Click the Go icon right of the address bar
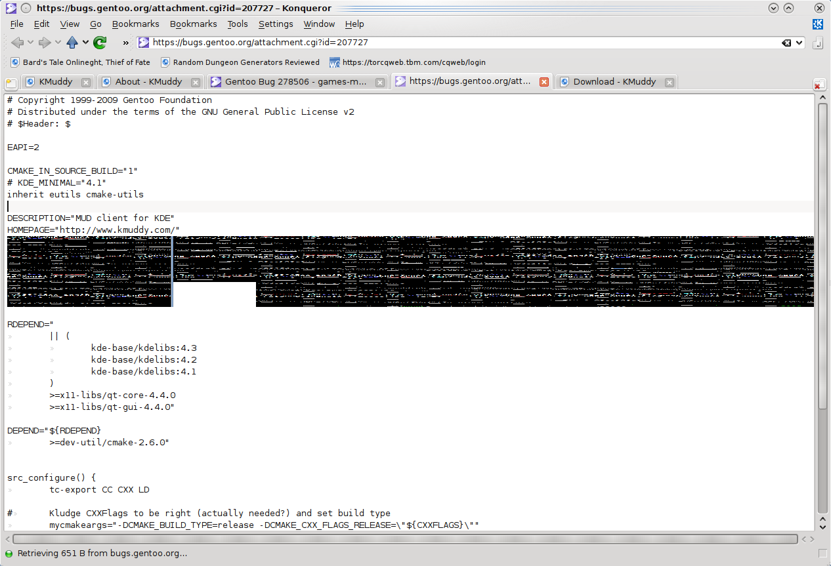 pyautogui.click(x=818, y=43)
